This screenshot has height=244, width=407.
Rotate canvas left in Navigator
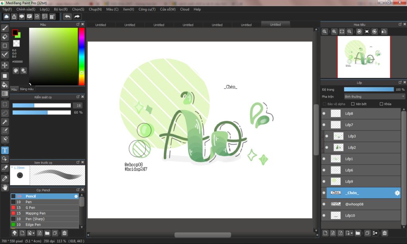(359, 31)
